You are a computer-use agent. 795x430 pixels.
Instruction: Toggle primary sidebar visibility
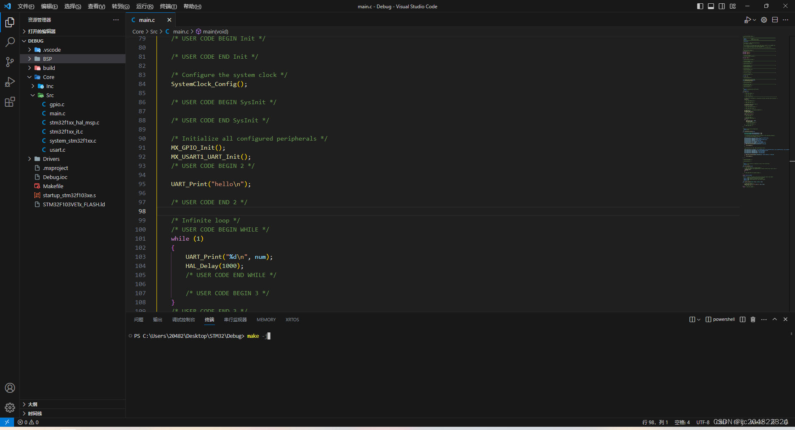tap(700, 6)
